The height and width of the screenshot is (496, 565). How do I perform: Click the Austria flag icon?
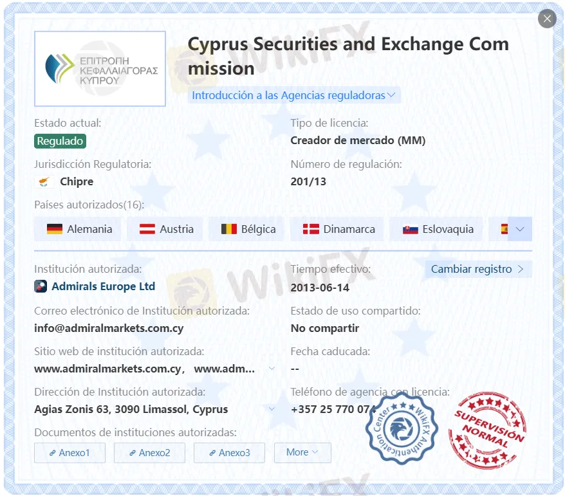[x=147, y=229]
